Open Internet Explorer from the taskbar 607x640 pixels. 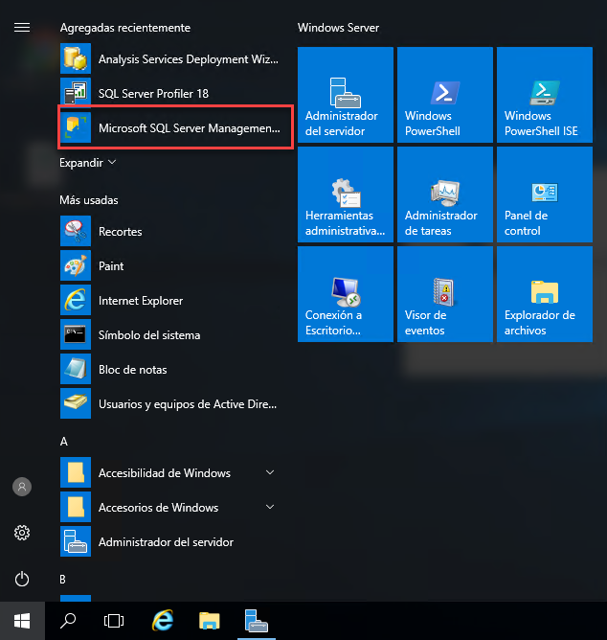(163, 621)
